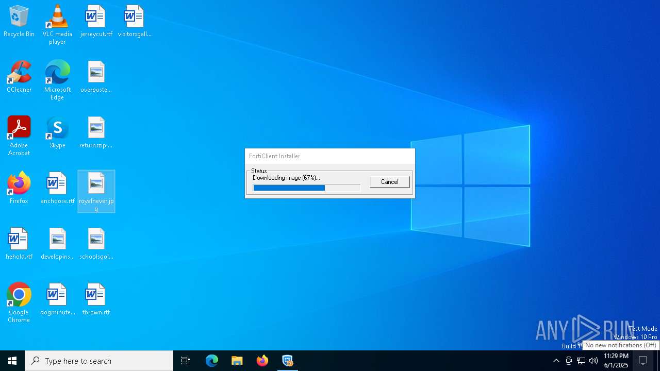Screen dimensions: 660x371
Task: Select the returnszip image file icon
Action: point(96,133)
